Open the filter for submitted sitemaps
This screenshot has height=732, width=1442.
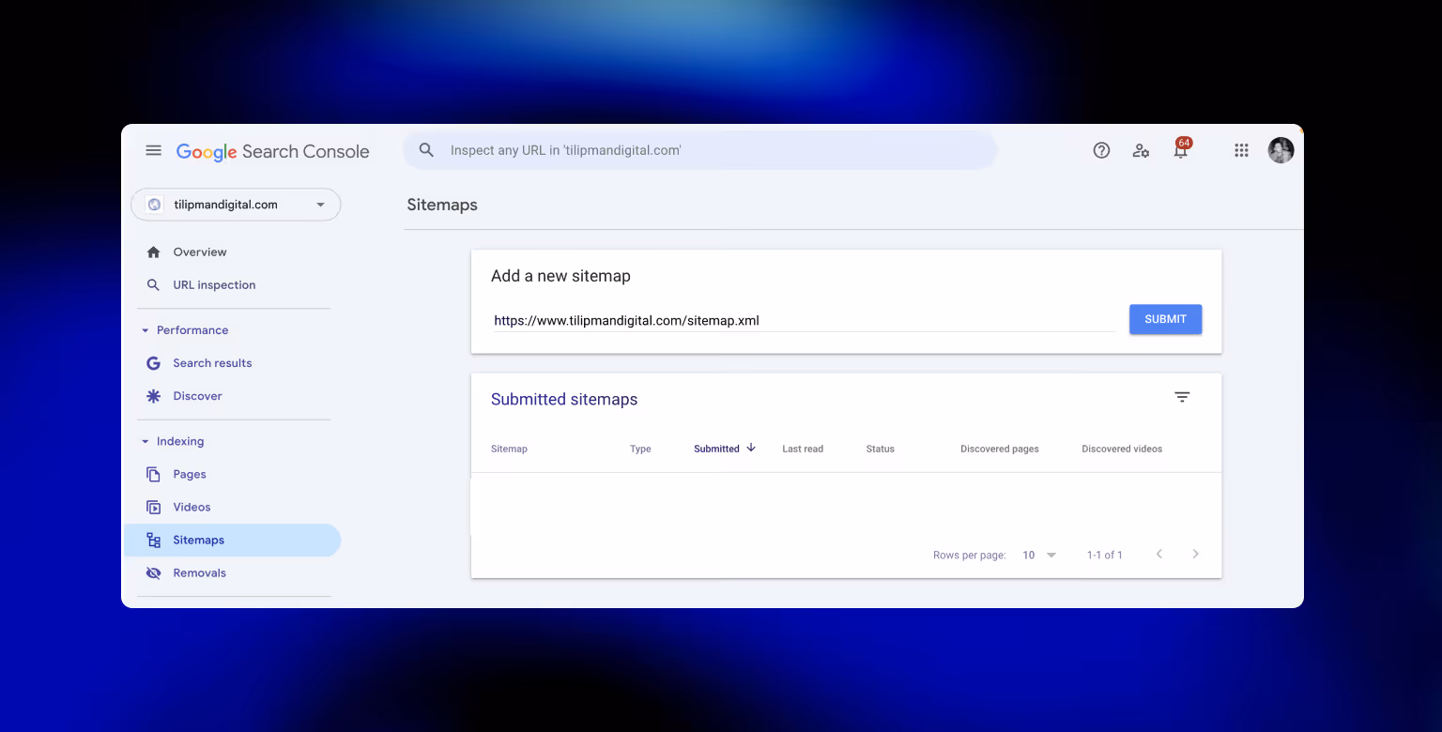(x=1182, y=397)
